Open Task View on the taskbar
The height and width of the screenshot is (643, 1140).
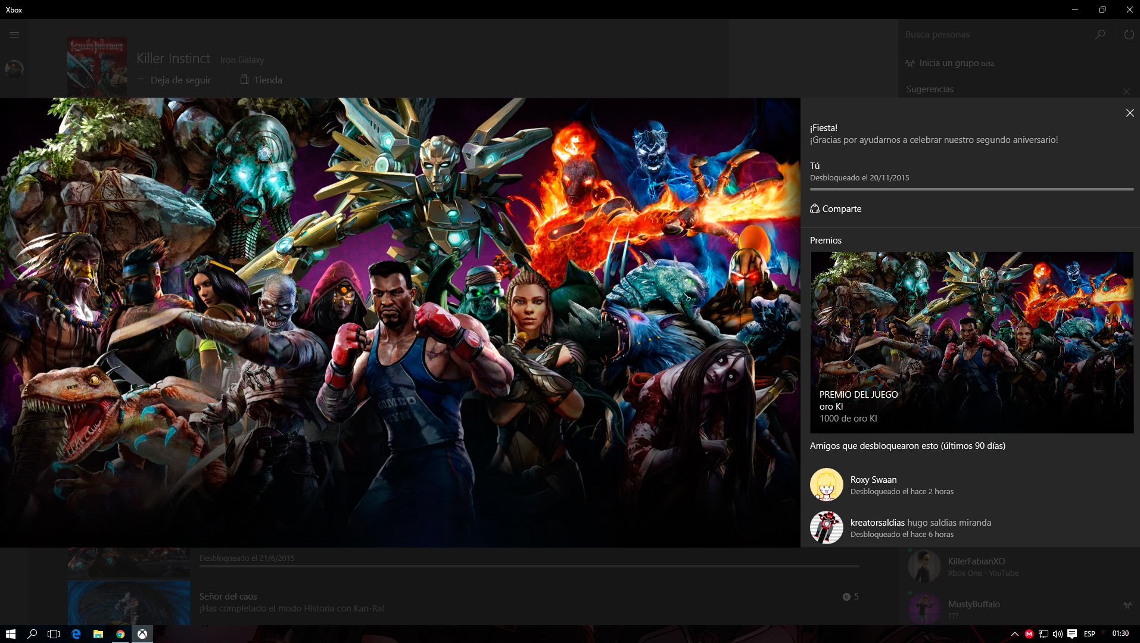(x=54, y=634)
